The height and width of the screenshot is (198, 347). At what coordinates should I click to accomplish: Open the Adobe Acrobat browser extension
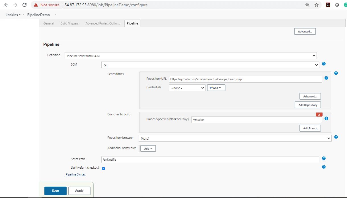(x=328, y=5)
